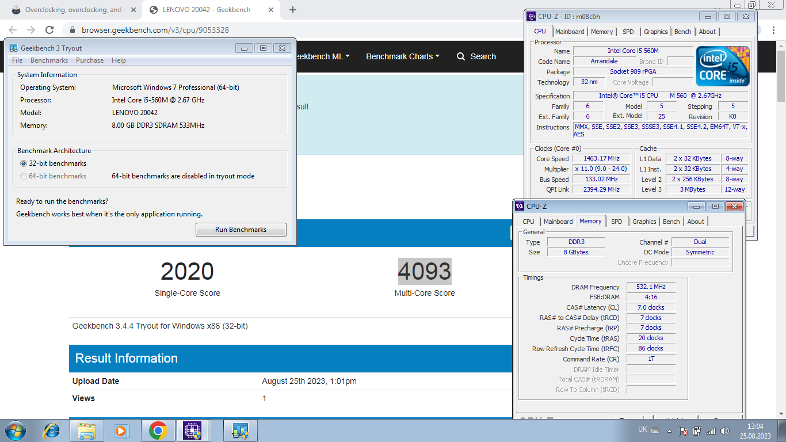This screenshot has height=442, width=786.
Task: Open Bench tab in CPU-Z ID window
Action: 683,32
